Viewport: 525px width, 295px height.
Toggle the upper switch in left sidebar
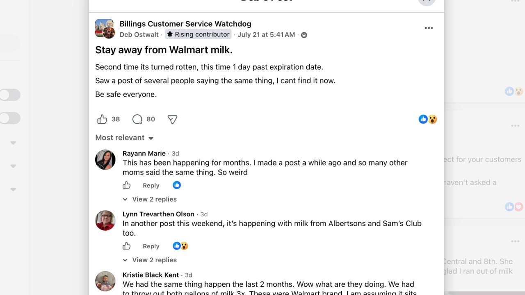pos(10,95)
